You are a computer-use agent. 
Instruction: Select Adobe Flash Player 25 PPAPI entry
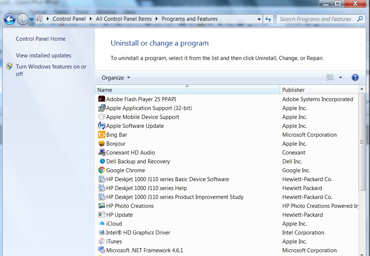[141, 99]
